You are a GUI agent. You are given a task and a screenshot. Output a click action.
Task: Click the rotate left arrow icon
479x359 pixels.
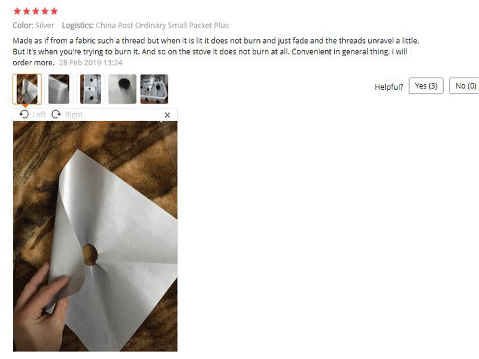pos(24,114)
